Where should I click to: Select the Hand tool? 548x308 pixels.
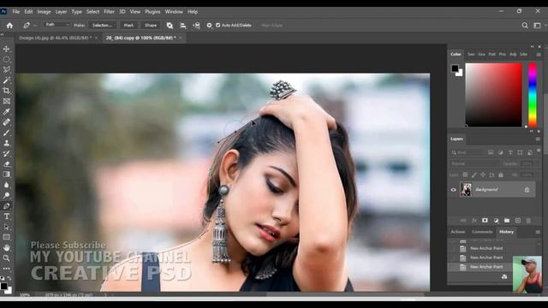6,248
